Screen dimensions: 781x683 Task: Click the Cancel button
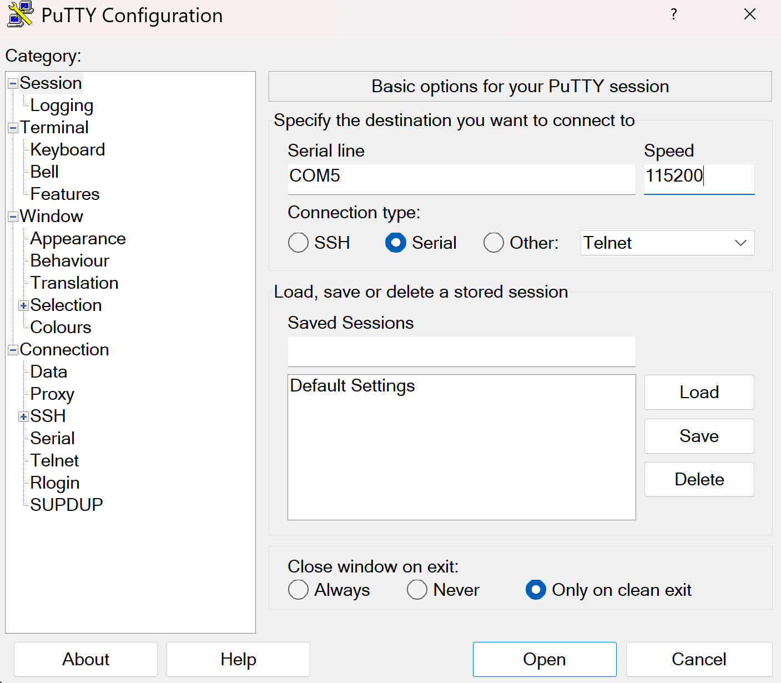coord(699,659)
